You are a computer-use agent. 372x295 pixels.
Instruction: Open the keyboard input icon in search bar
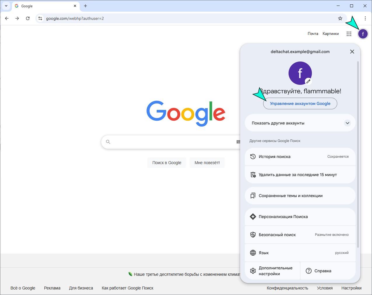(238, 142)
